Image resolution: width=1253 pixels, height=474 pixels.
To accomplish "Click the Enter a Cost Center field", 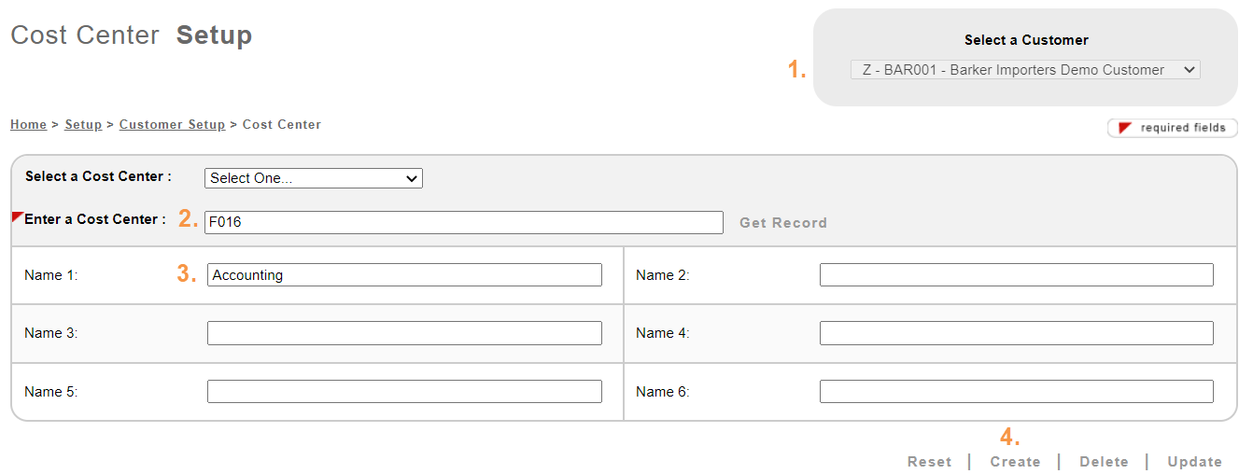I will [x=463, y=222].
